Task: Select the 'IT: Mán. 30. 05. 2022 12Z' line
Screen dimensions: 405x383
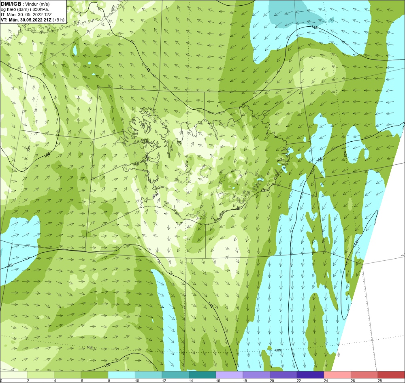Action: (26, 15)
